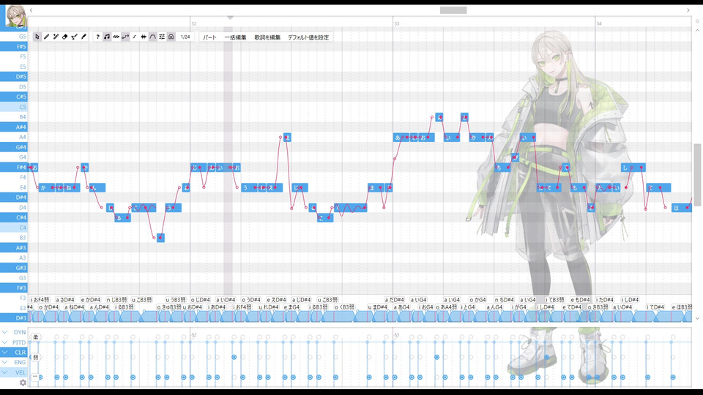Click the 弱 voice color label
Screen dimensions: 703x395
(x=35, y=357)
